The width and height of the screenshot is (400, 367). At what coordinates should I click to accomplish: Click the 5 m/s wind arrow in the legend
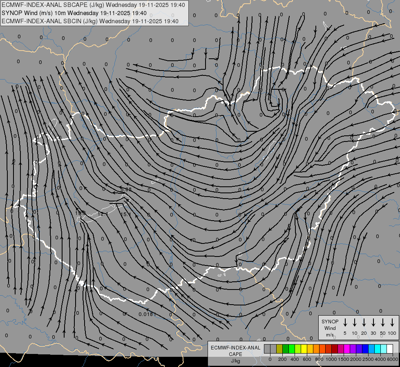click(345, 323)
